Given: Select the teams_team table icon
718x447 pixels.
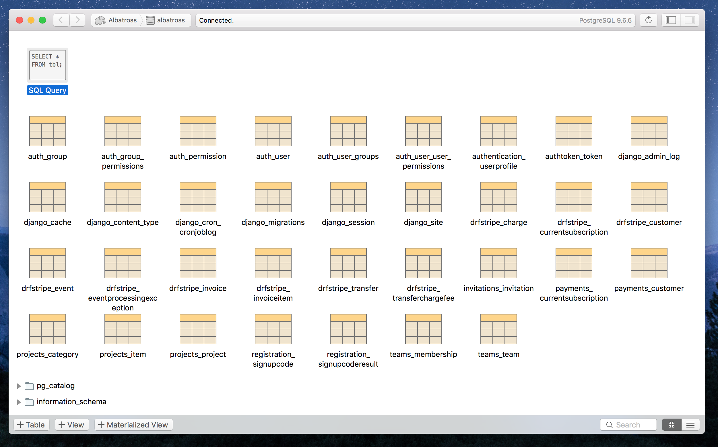Looking at the screenshot, I should pyautogui.click(x=498, y=329).
